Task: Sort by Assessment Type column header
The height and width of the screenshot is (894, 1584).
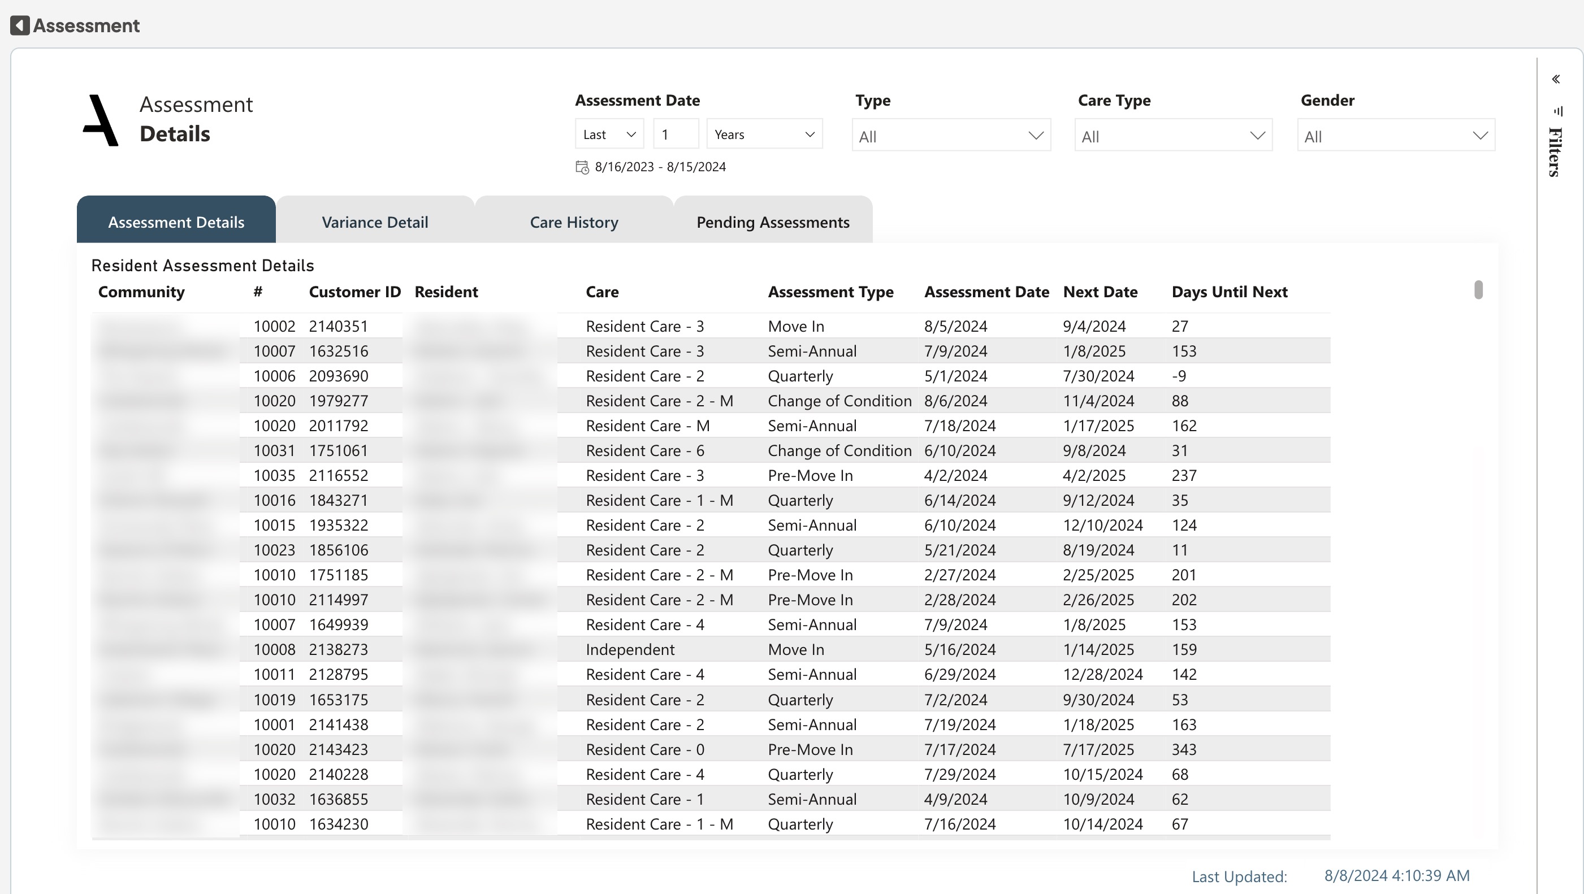Action: click(830, 292)
